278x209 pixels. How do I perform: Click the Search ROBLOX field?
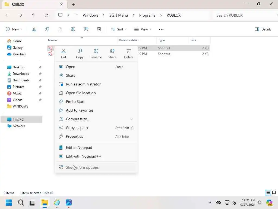click(x=245, y=15)
